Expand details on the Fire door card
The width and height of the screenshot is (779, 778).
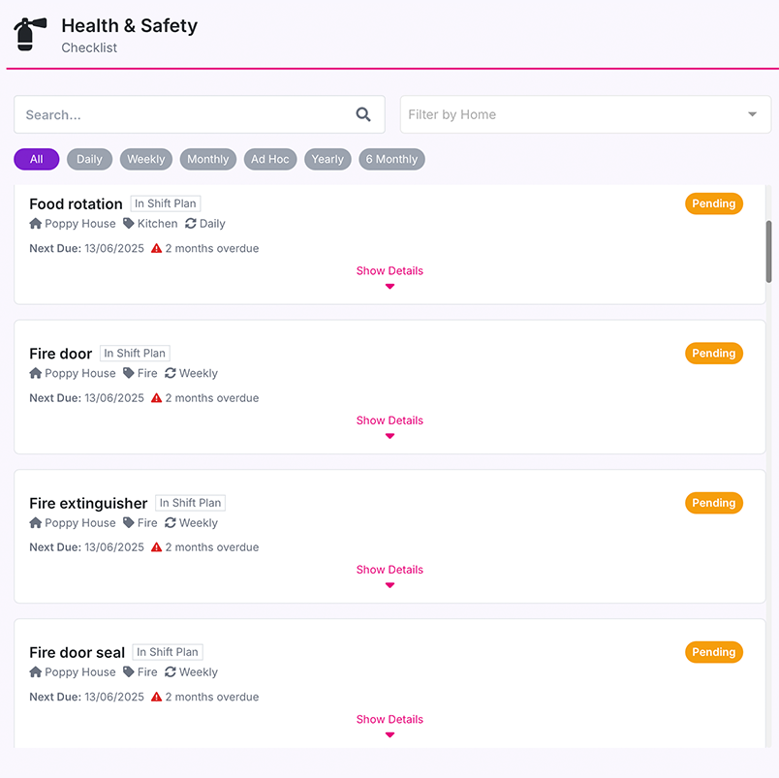[389, 420]
